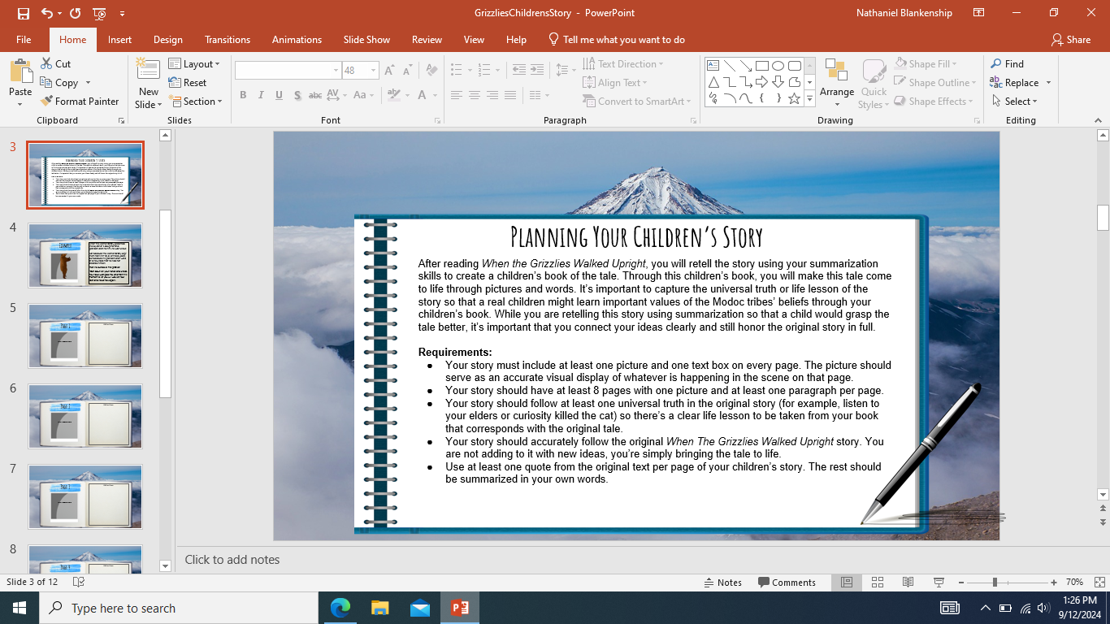Screen dimensions: 1110x624
Task: Click the Undo arrow icon
Action: tap(46, 13)
